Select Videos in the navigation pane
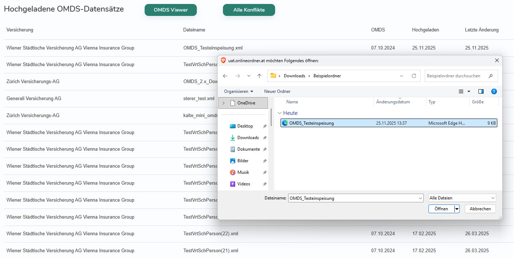 [244, 184]
